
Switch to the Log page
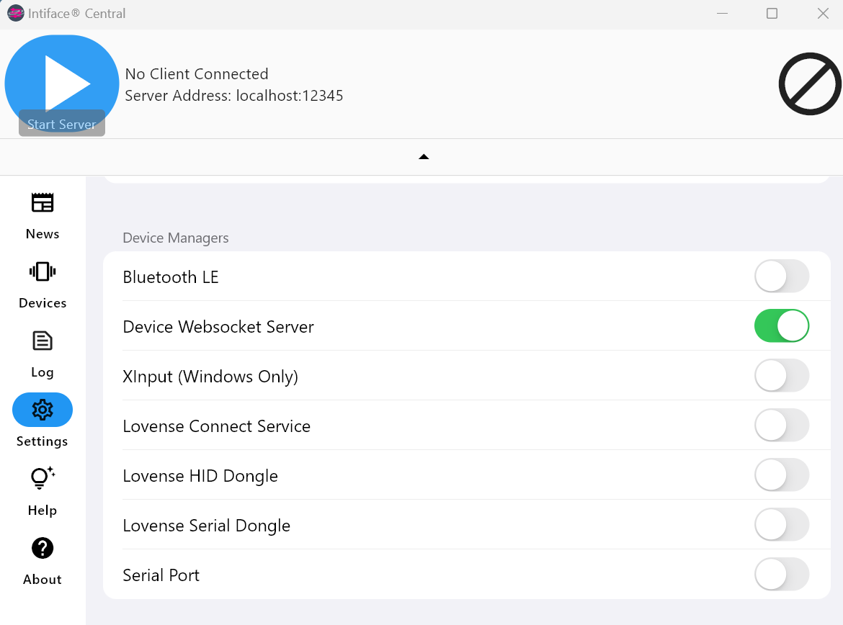coord(42,353)
